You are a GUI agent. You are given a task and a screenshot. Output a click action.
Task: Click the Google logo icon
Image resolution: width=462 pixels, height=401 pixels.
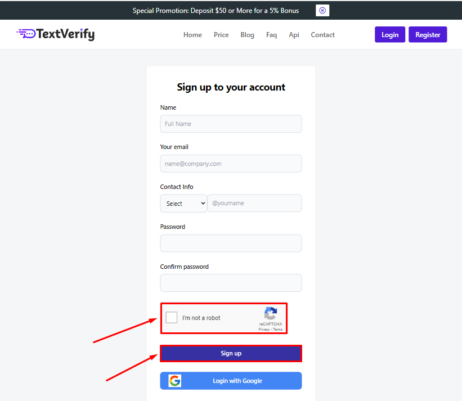175,381
